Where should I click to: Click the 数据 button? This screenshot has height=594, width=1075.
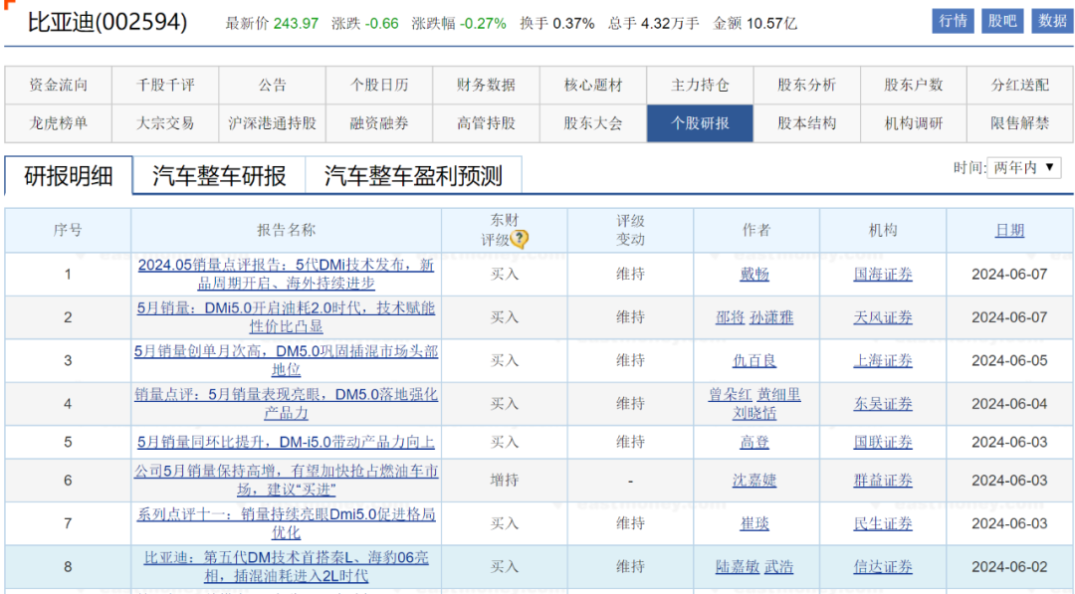pyautogui.click(x=1052, y=21)
